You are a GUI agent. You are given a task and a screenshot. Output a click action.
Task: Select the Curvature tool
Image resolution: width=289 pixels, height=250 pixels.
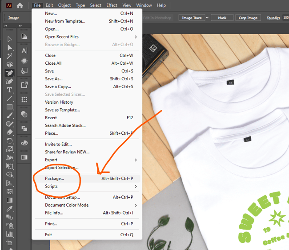tap(10, 82)
